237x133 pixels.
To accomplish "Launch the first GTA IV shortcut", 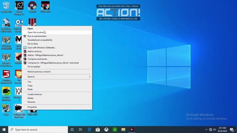I will [x=6, y=43].
